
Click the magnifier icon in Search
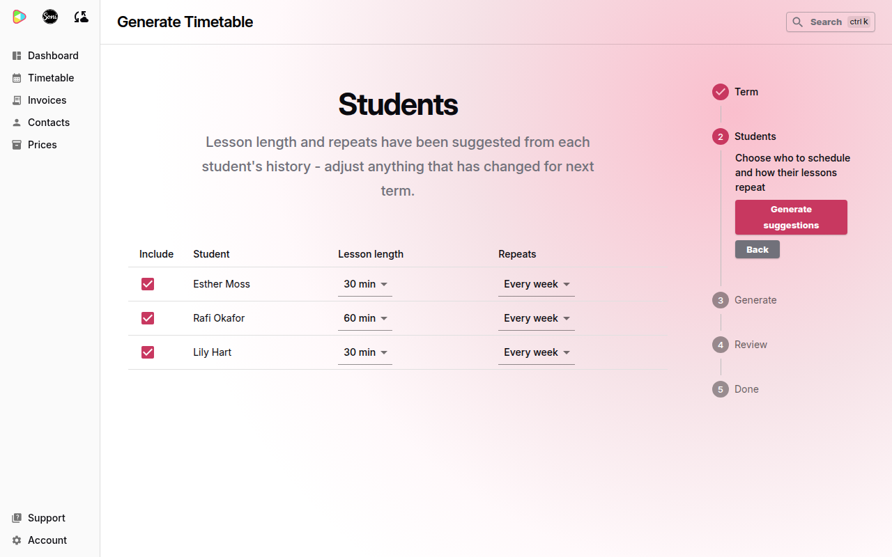798,22
